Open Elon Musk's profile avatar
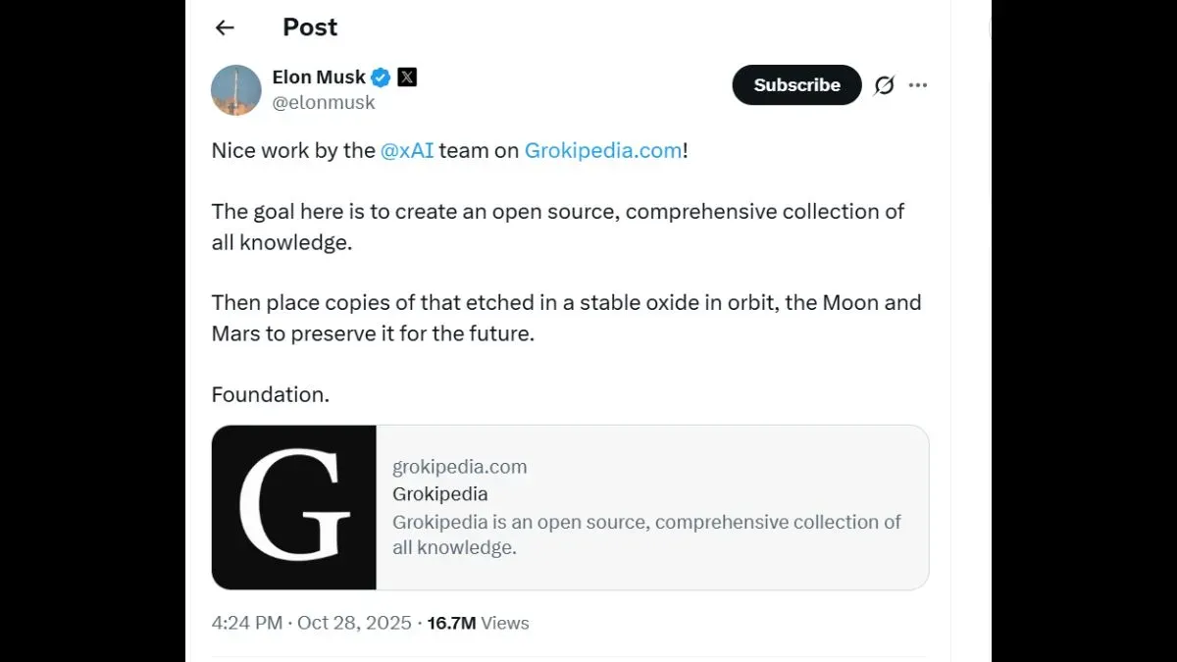Screen dimensions: 1177x662 [x=236, y=90]
